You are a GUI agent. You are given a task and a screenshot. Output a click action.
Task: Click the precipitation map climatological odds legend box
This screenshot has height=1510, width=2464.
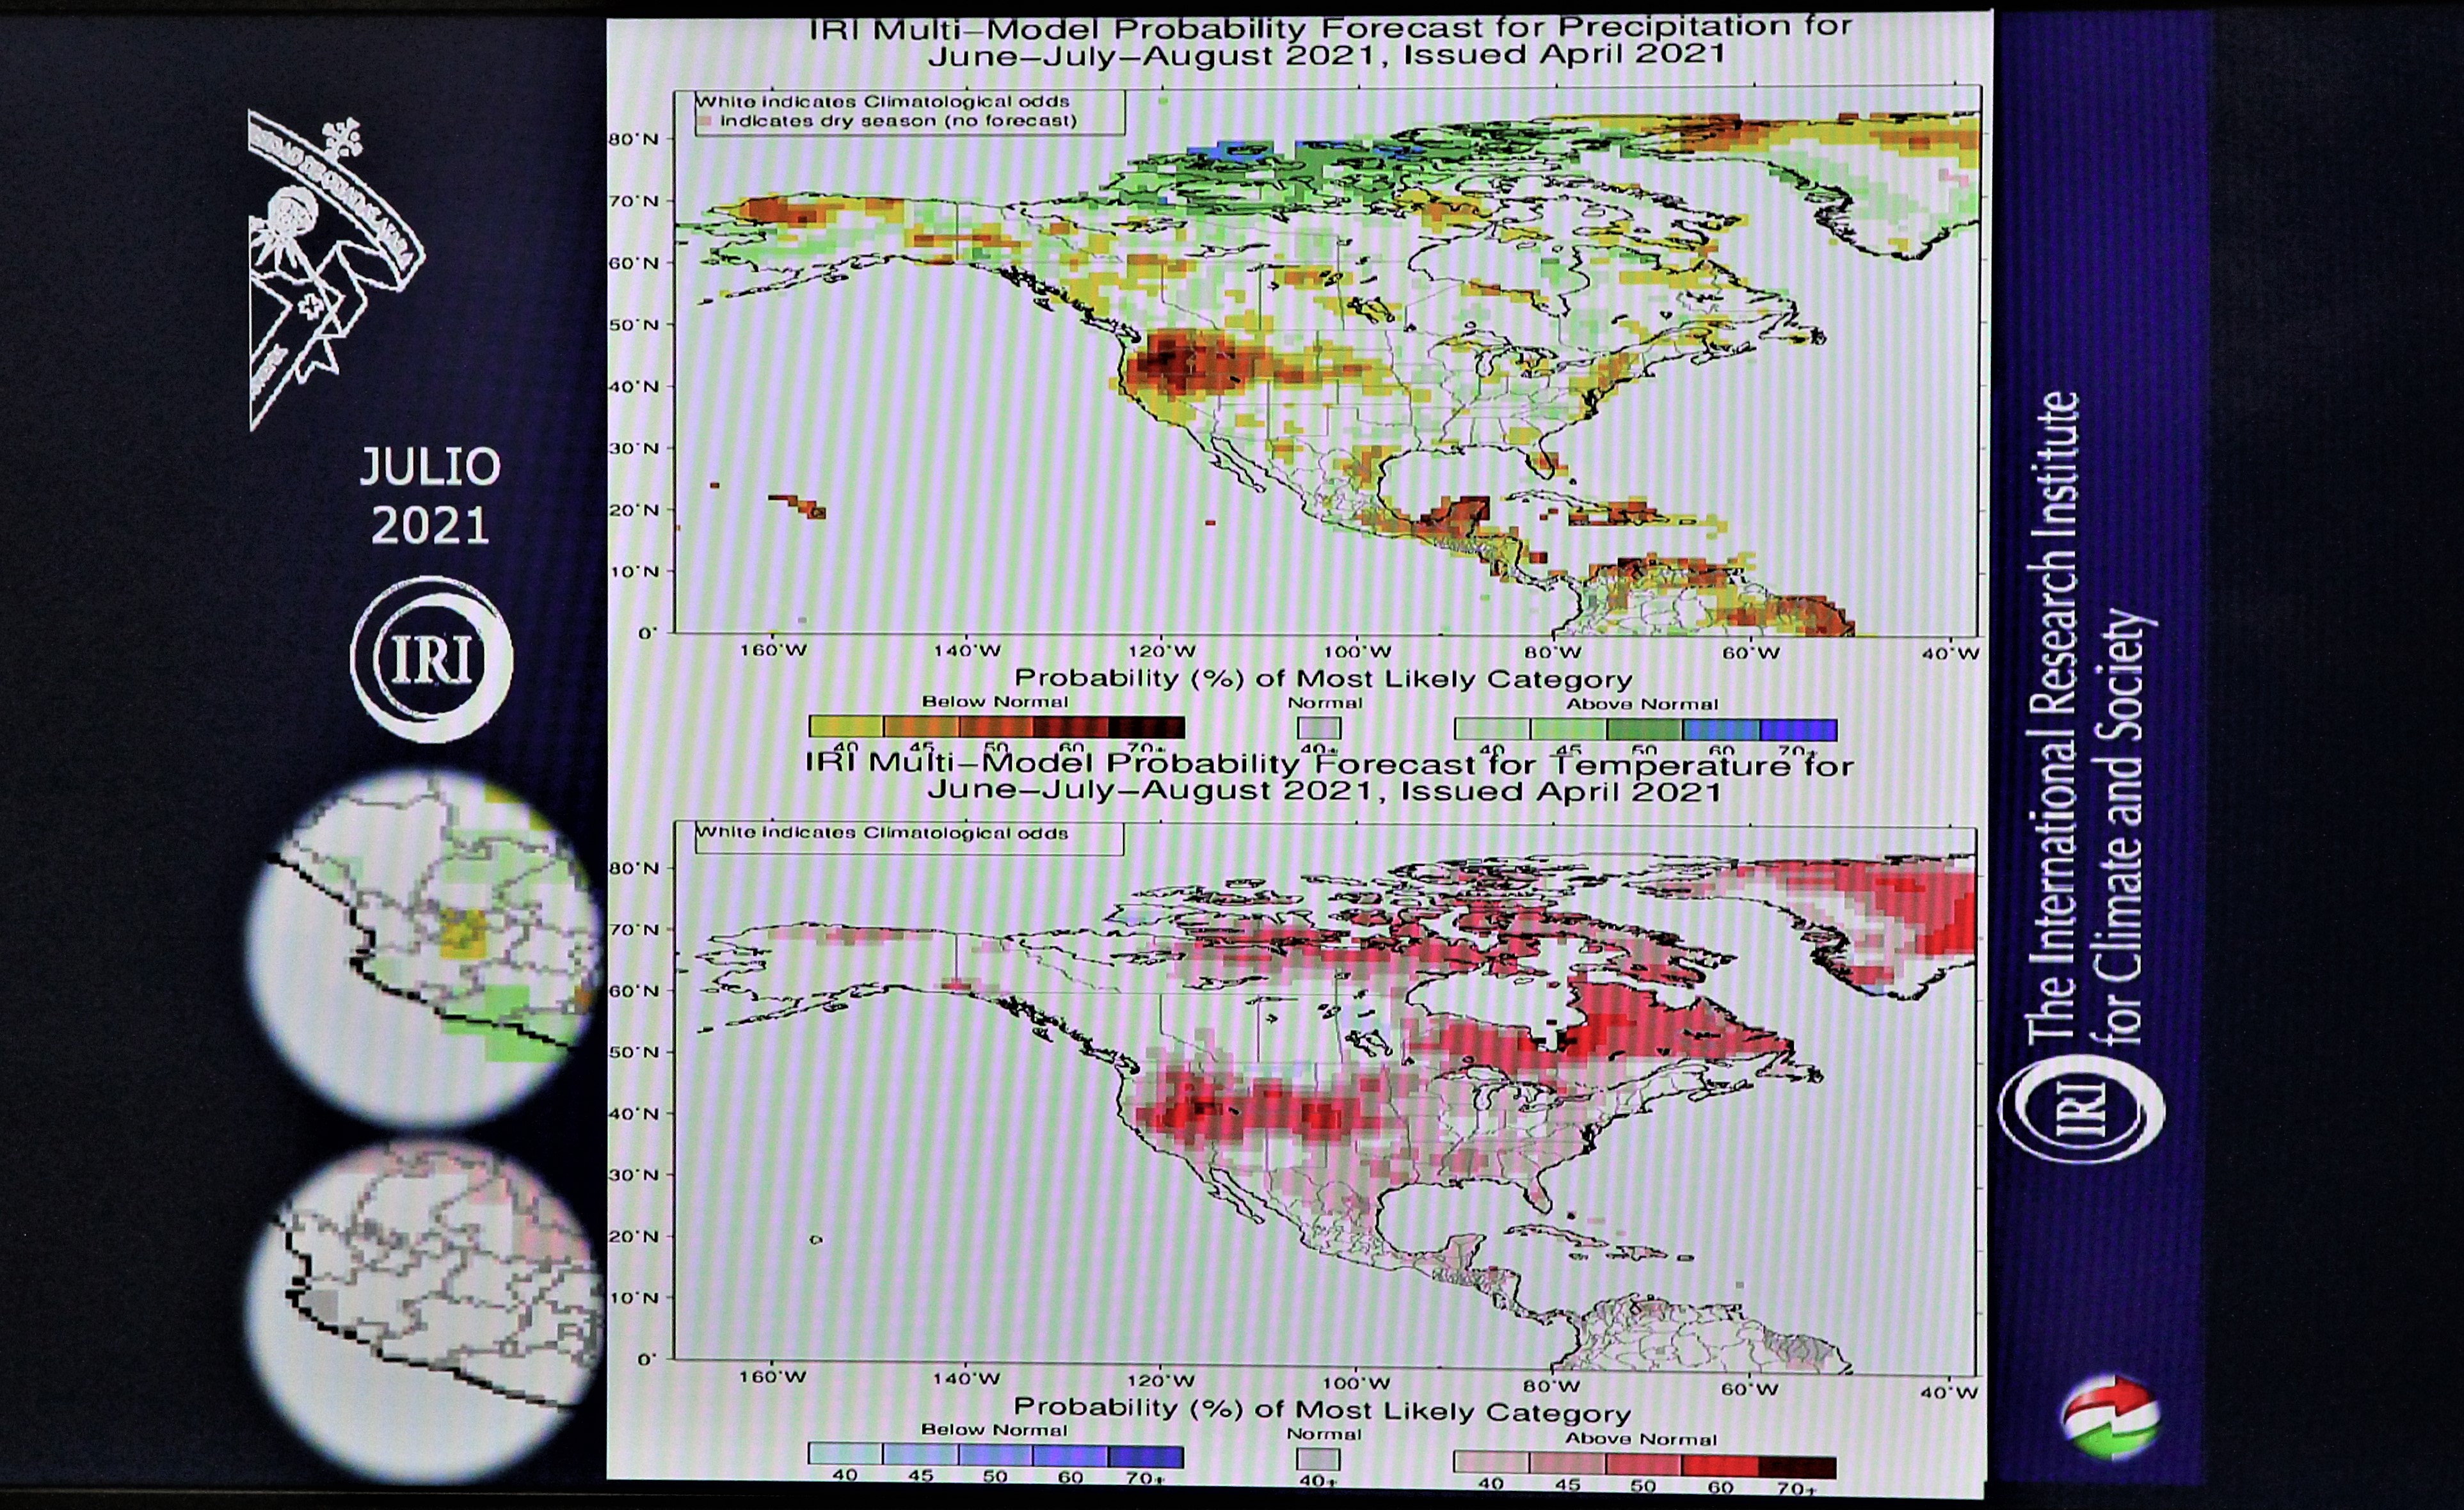point(909,112)
